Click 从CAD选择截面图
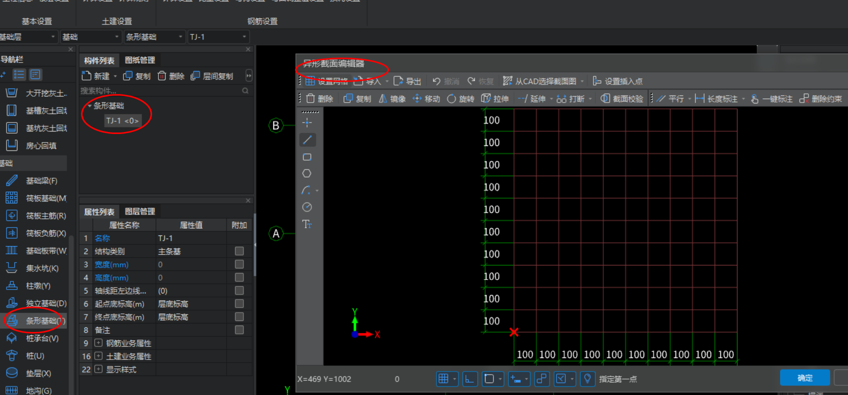 [x=539, y=81]
